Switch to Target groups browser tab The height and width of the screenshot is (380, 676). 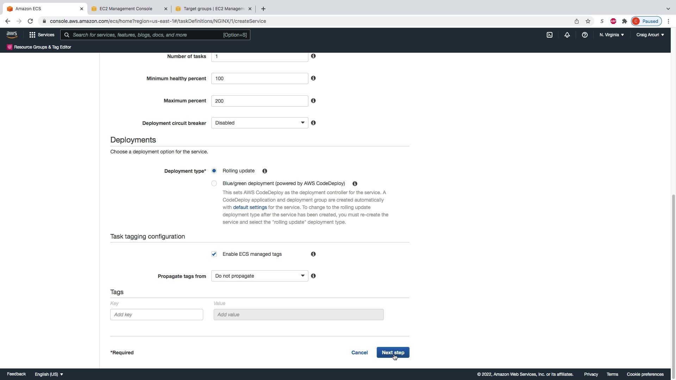213,9
